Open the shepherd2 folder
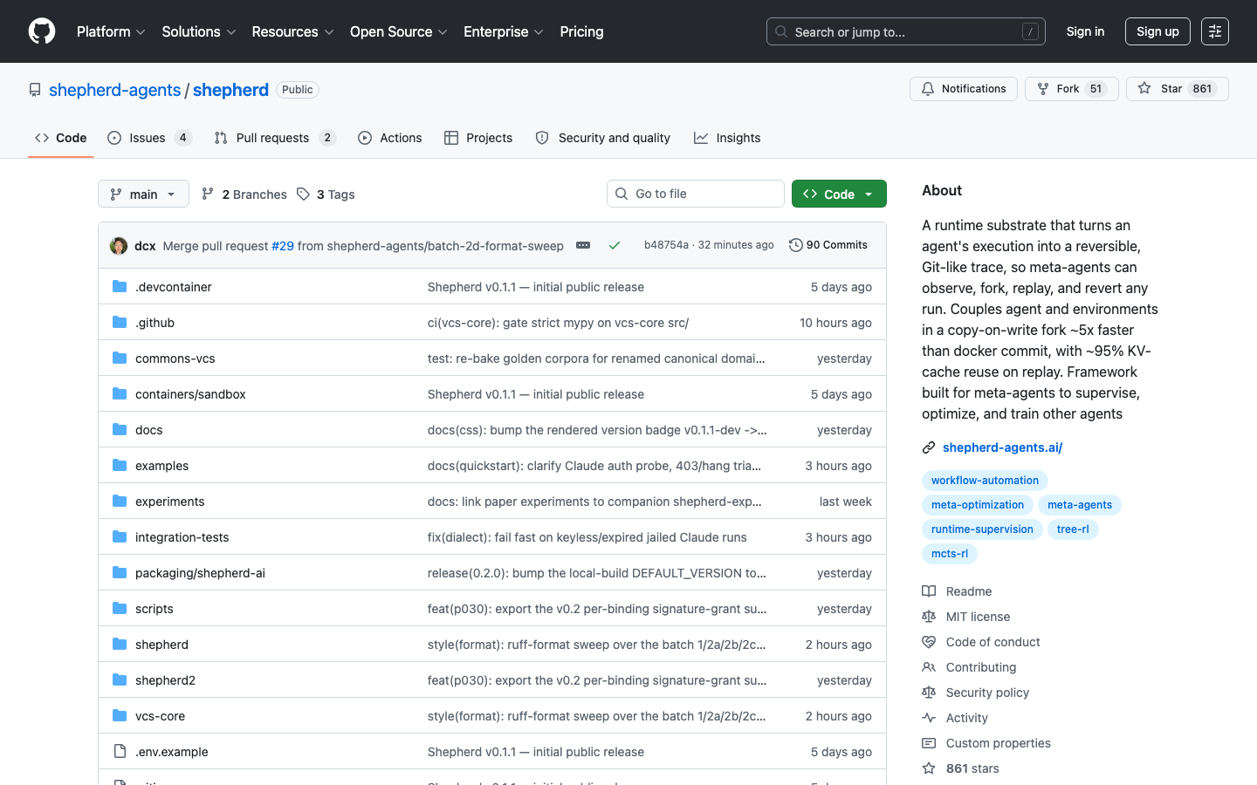This screenshot has width=1257, height=785. tap(165, 680)
